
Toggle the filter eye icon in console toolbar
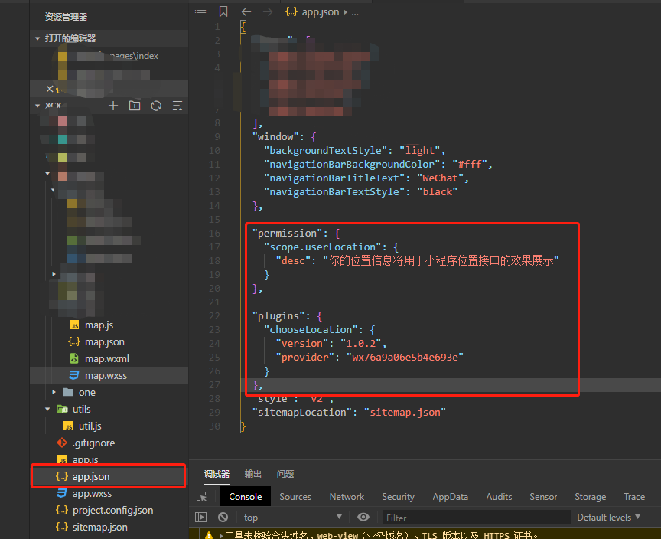pyautogui.click(x=364, y=517)
